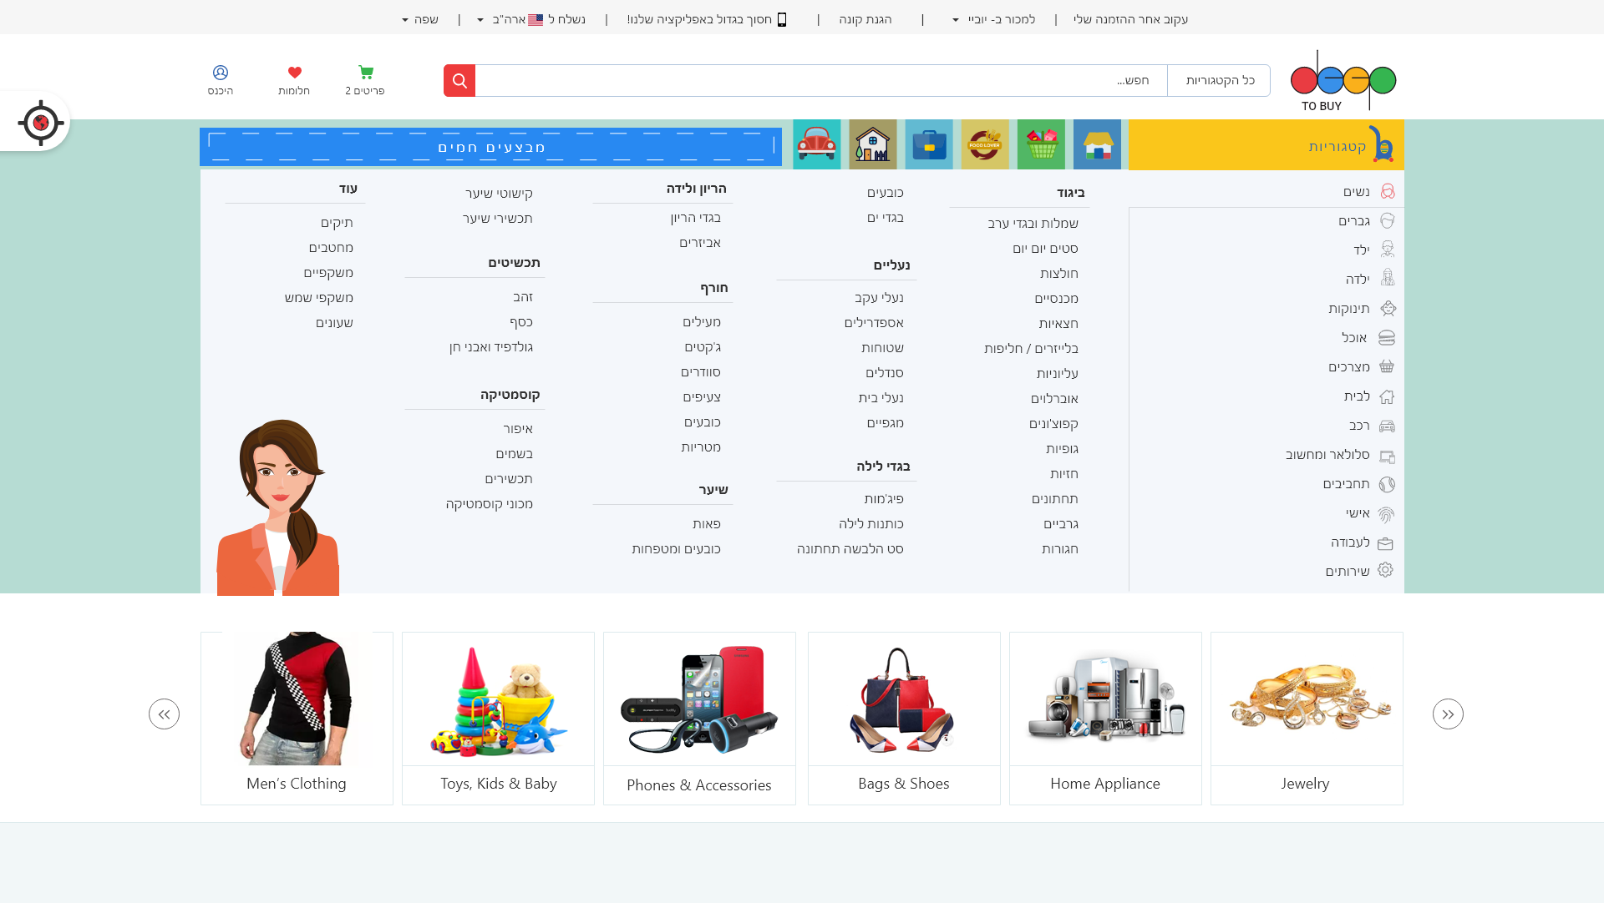Open the Jewelry category card

click(1307, 718)
